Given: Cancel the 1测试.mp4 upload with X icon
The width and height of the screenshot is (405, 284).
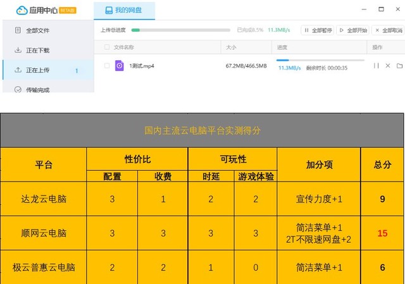Looking at the screenshot, I should [x=388, y=66].
